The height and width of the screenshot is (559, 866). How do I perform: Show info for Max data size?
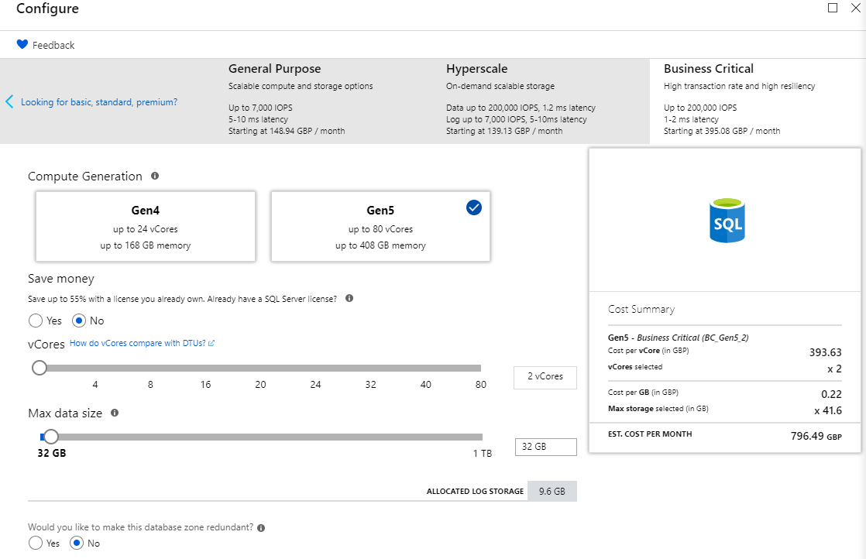[115, 413]
